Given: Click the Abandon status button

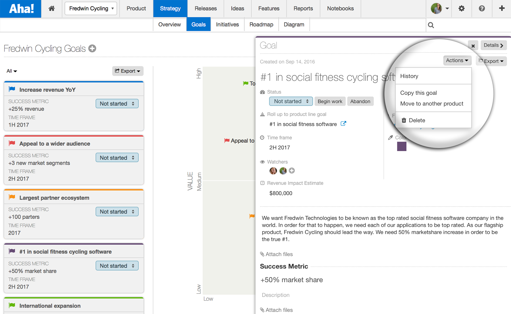Looking at the screenshot, I should click(x=360, y=101).
